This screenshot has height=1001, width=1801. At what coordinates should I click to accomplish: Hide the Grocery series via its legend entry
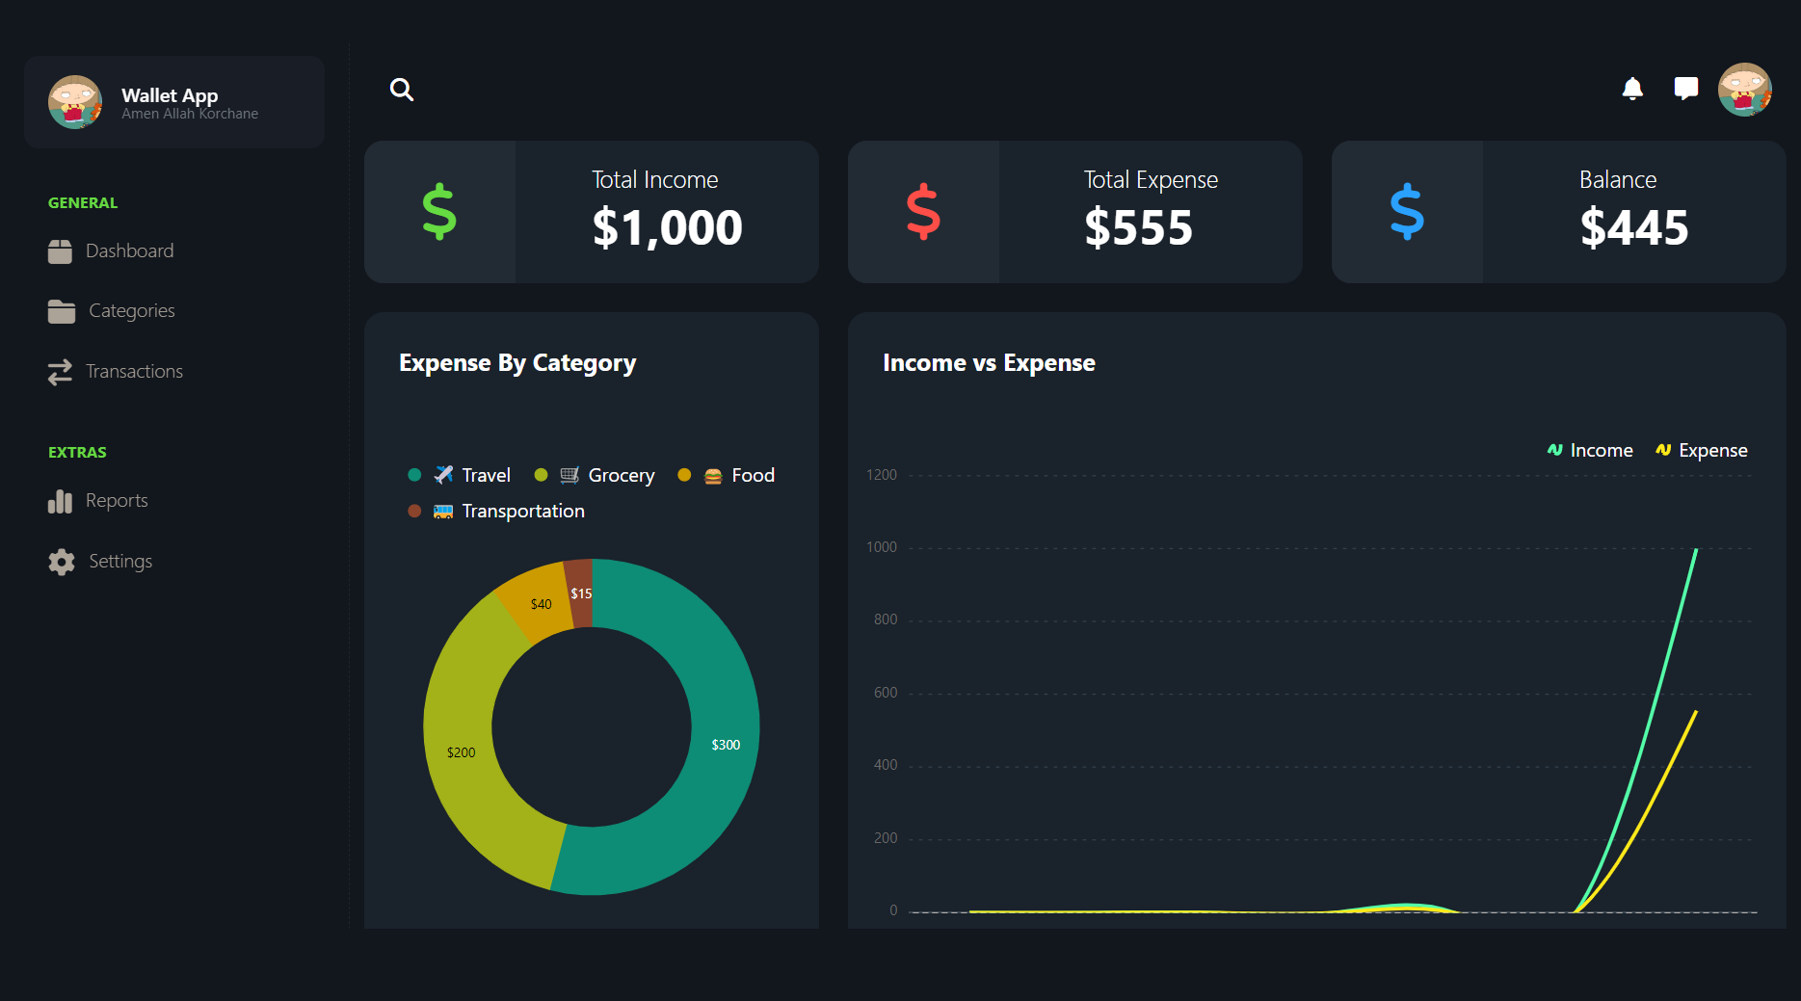[595, 474]
